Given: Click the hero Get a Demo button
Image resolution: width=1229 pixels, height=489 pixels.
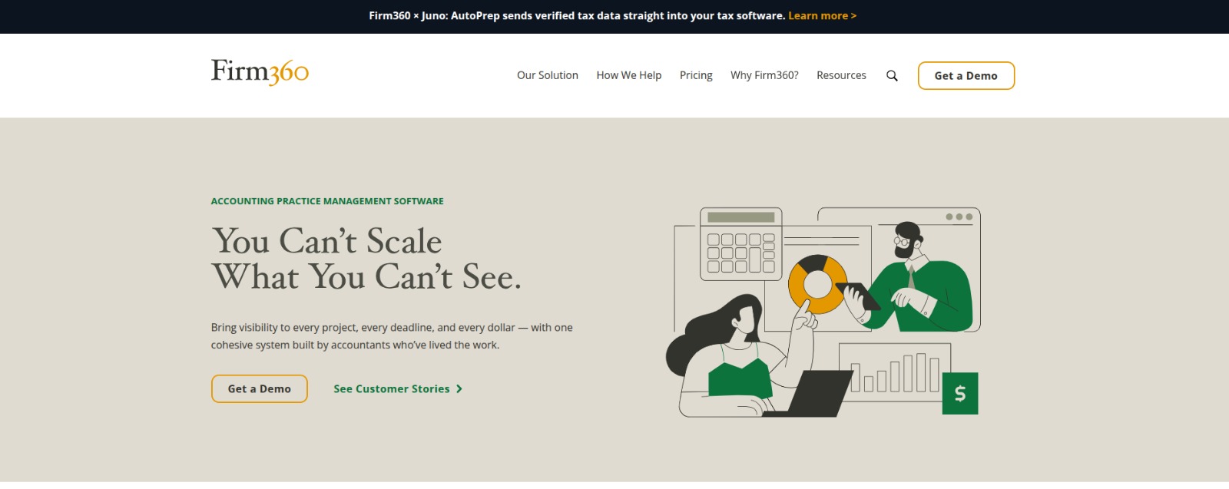Looking at the screenshot, I should [260, 389].
